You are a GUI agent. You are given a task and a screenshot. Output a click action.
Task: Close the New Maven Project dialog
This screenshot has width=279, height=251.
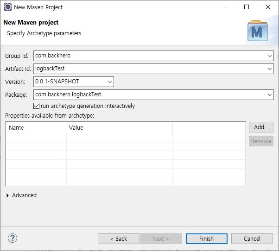(268, 7)
